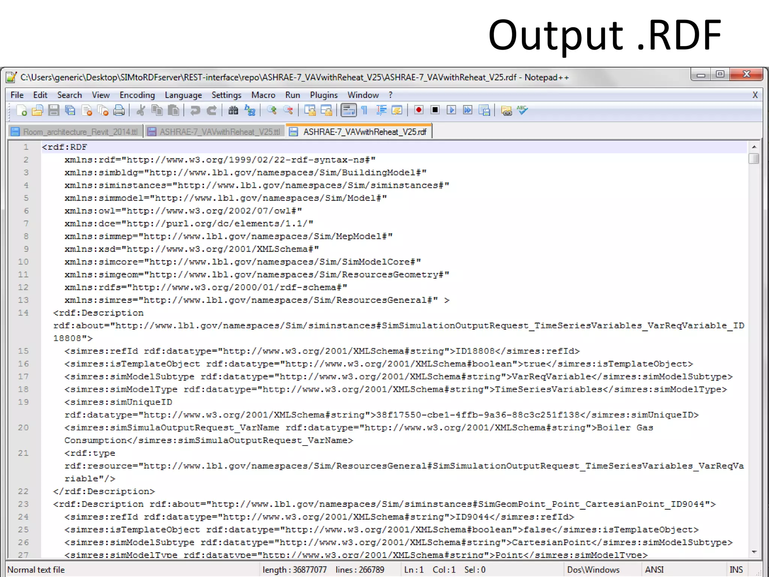Viewport: 769px width, 577px height.
Task: Open the Edit menu
Action: click(40, 95)
